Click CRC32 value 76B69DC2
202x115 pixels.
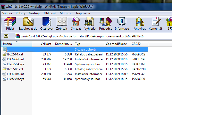(138, 54)
